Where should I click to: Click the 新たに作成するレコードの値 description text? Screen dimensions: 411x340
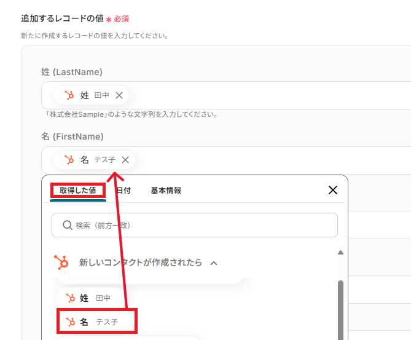click(95, 36)
